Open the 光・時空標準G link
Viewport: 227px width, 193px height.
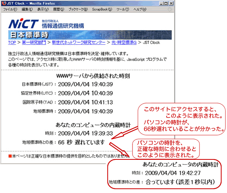[x=124, y=42]
